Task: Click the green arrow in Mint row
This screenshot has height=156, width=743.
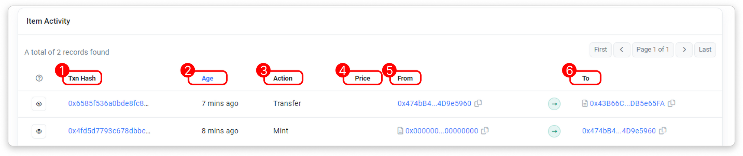Action: coord(554,131)
